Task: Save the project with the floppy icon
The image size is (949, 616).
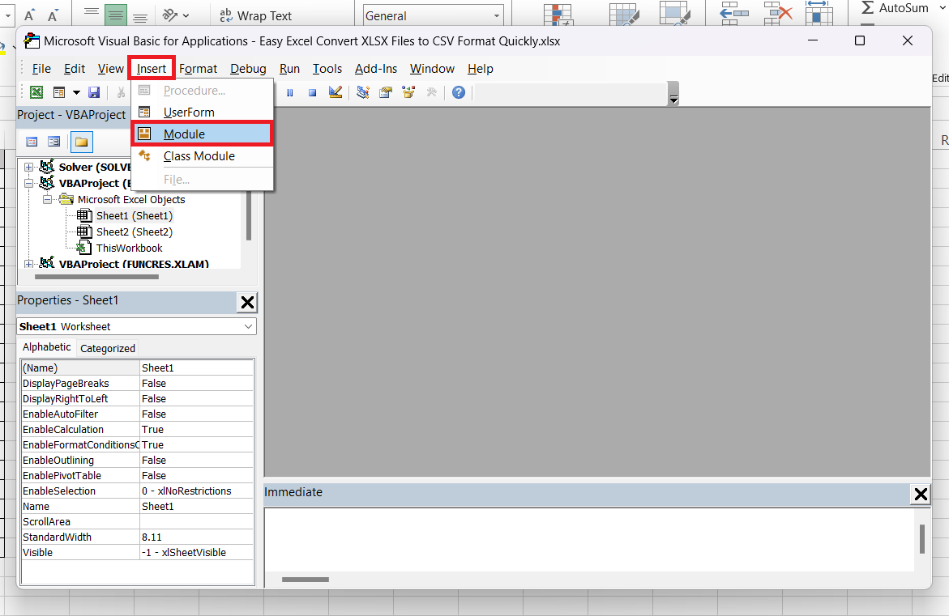Action: click(94, 92)
